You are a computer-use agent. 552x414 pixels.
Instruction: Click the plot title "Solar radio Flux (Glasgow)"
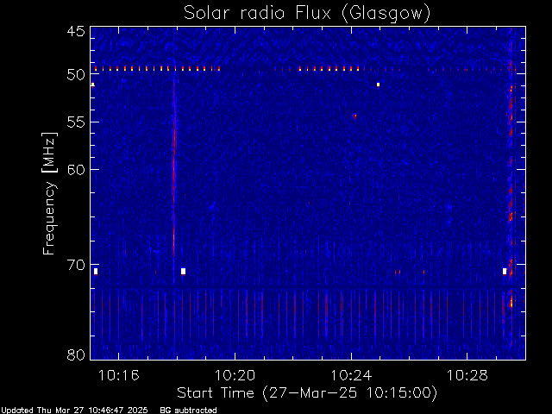click(x=307, y=14)
